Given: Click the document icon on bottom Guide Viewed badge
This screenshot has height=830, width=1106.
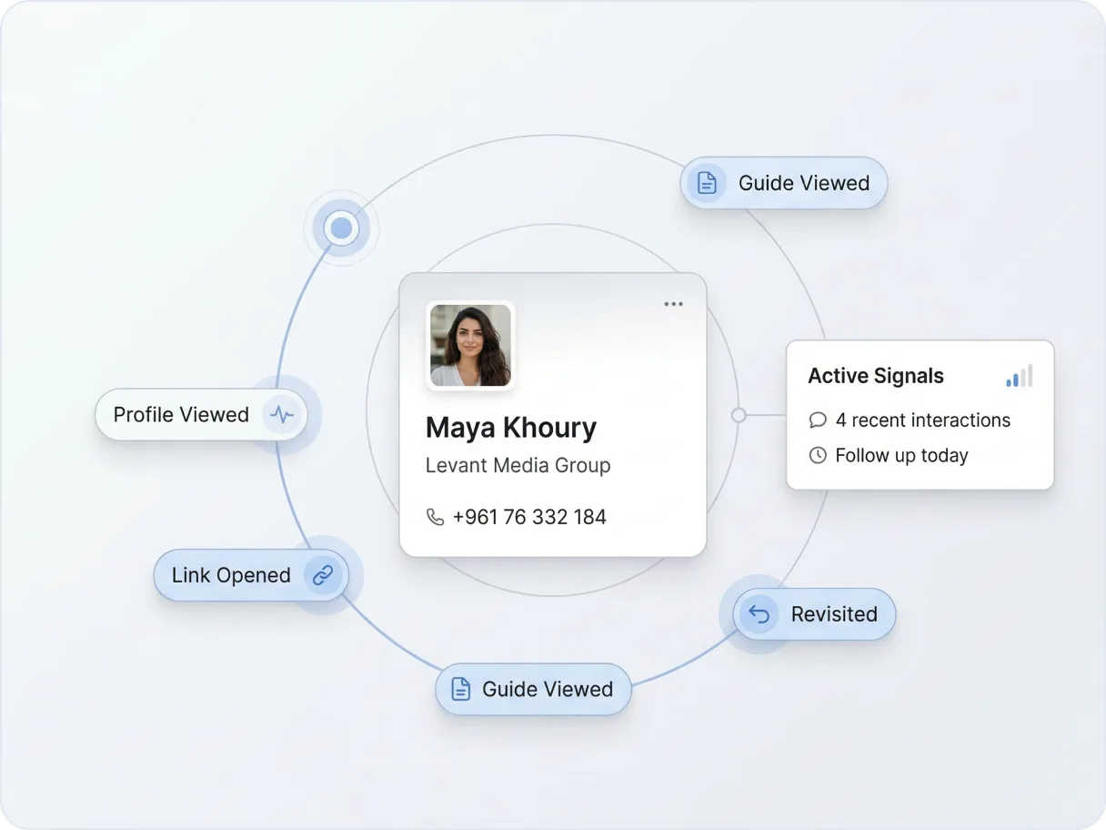Looking at the screenshot, I should point(460,689).
